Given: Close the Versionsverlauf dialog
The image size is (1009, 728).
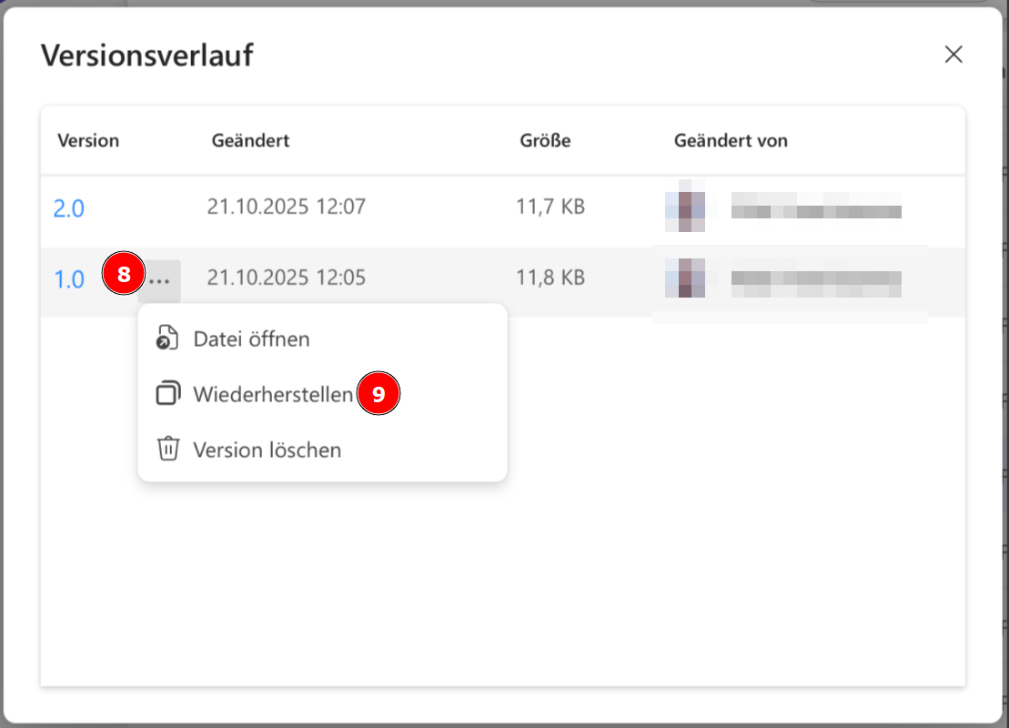Looking at the screenshot, I should 953,55.
